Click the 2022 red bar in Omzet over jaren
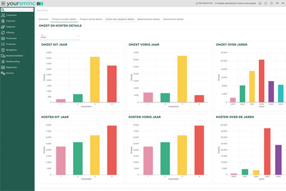 [262, 81]
